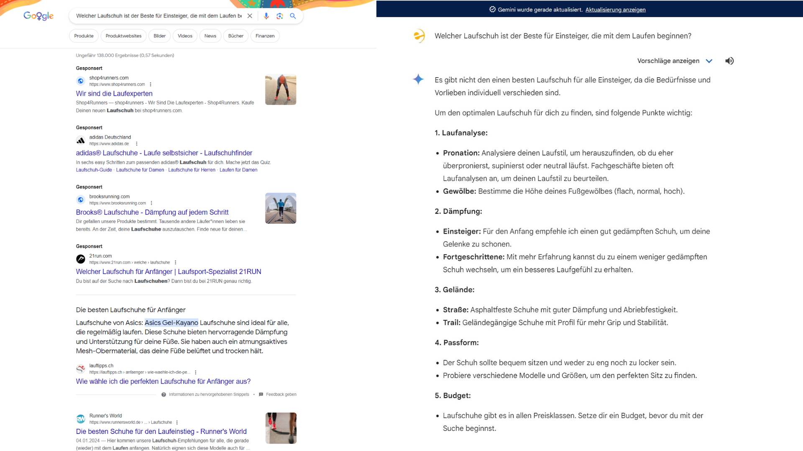Click the '5. Budget:' heading
This screenshot has height=451, width=803.
(x=453, y=395)
